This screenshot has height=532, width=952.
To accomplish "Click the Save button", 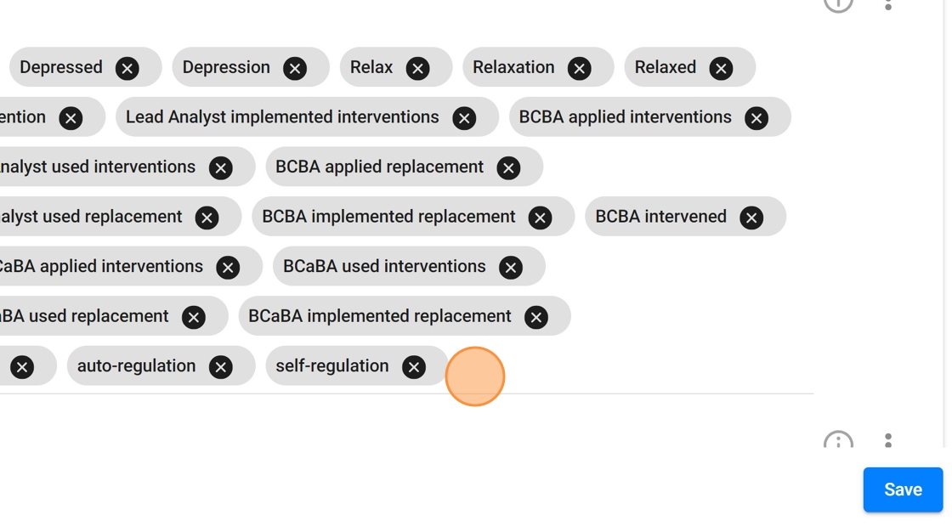I will point(903,490).
